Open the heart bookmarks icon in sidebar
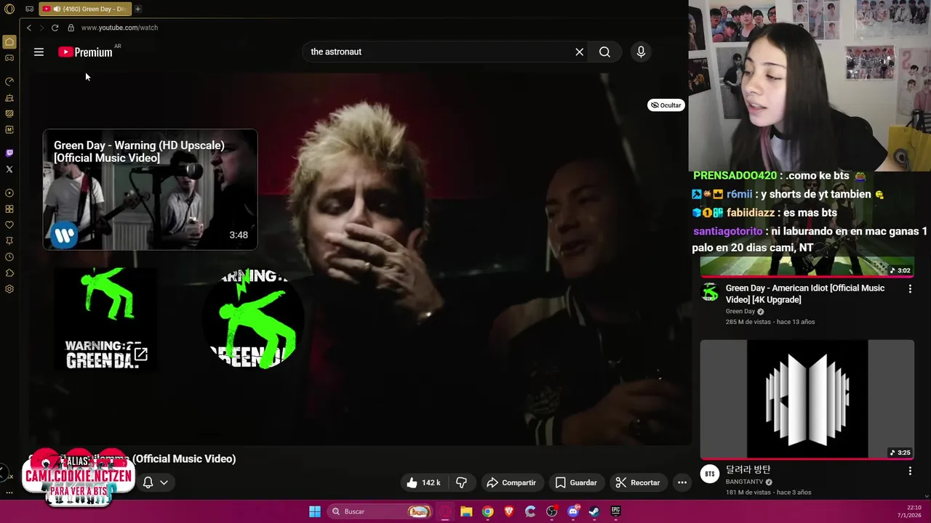This screenshot has height=523, width=931. (9, 225)
